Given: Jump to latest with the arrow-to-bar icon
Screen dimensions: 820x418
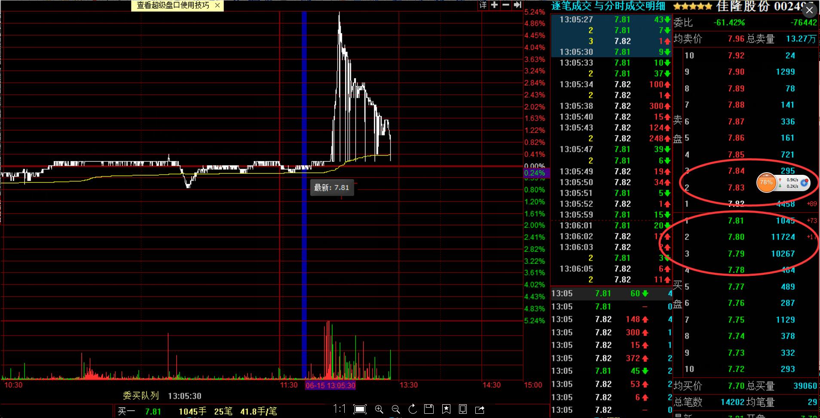Looking at the screenshot, I should tap(517, 5).
